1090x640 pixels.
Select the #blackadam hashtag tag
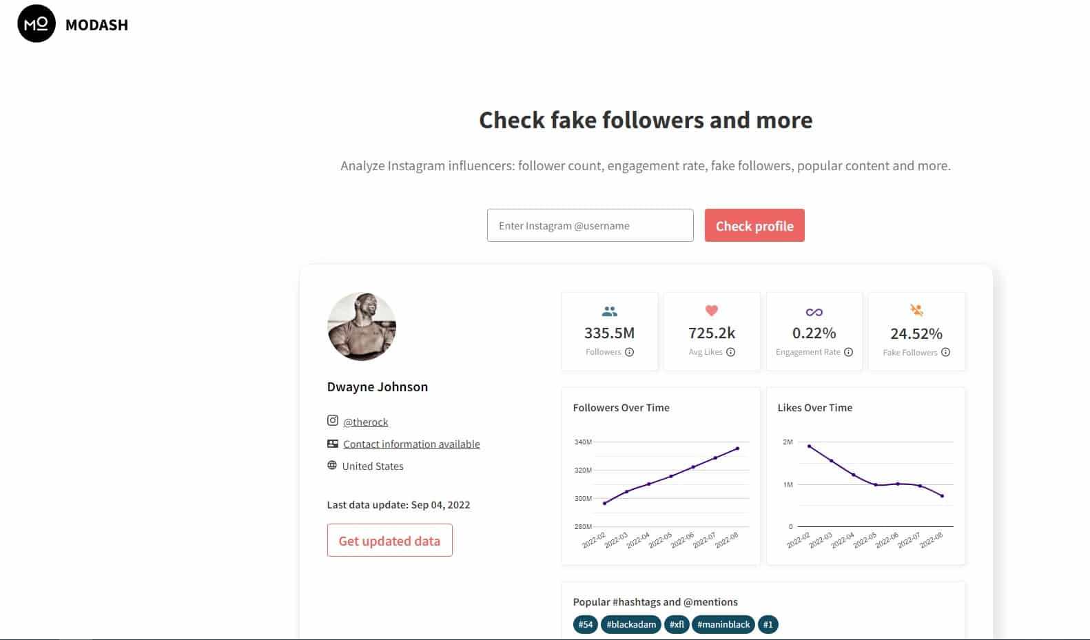630,624
